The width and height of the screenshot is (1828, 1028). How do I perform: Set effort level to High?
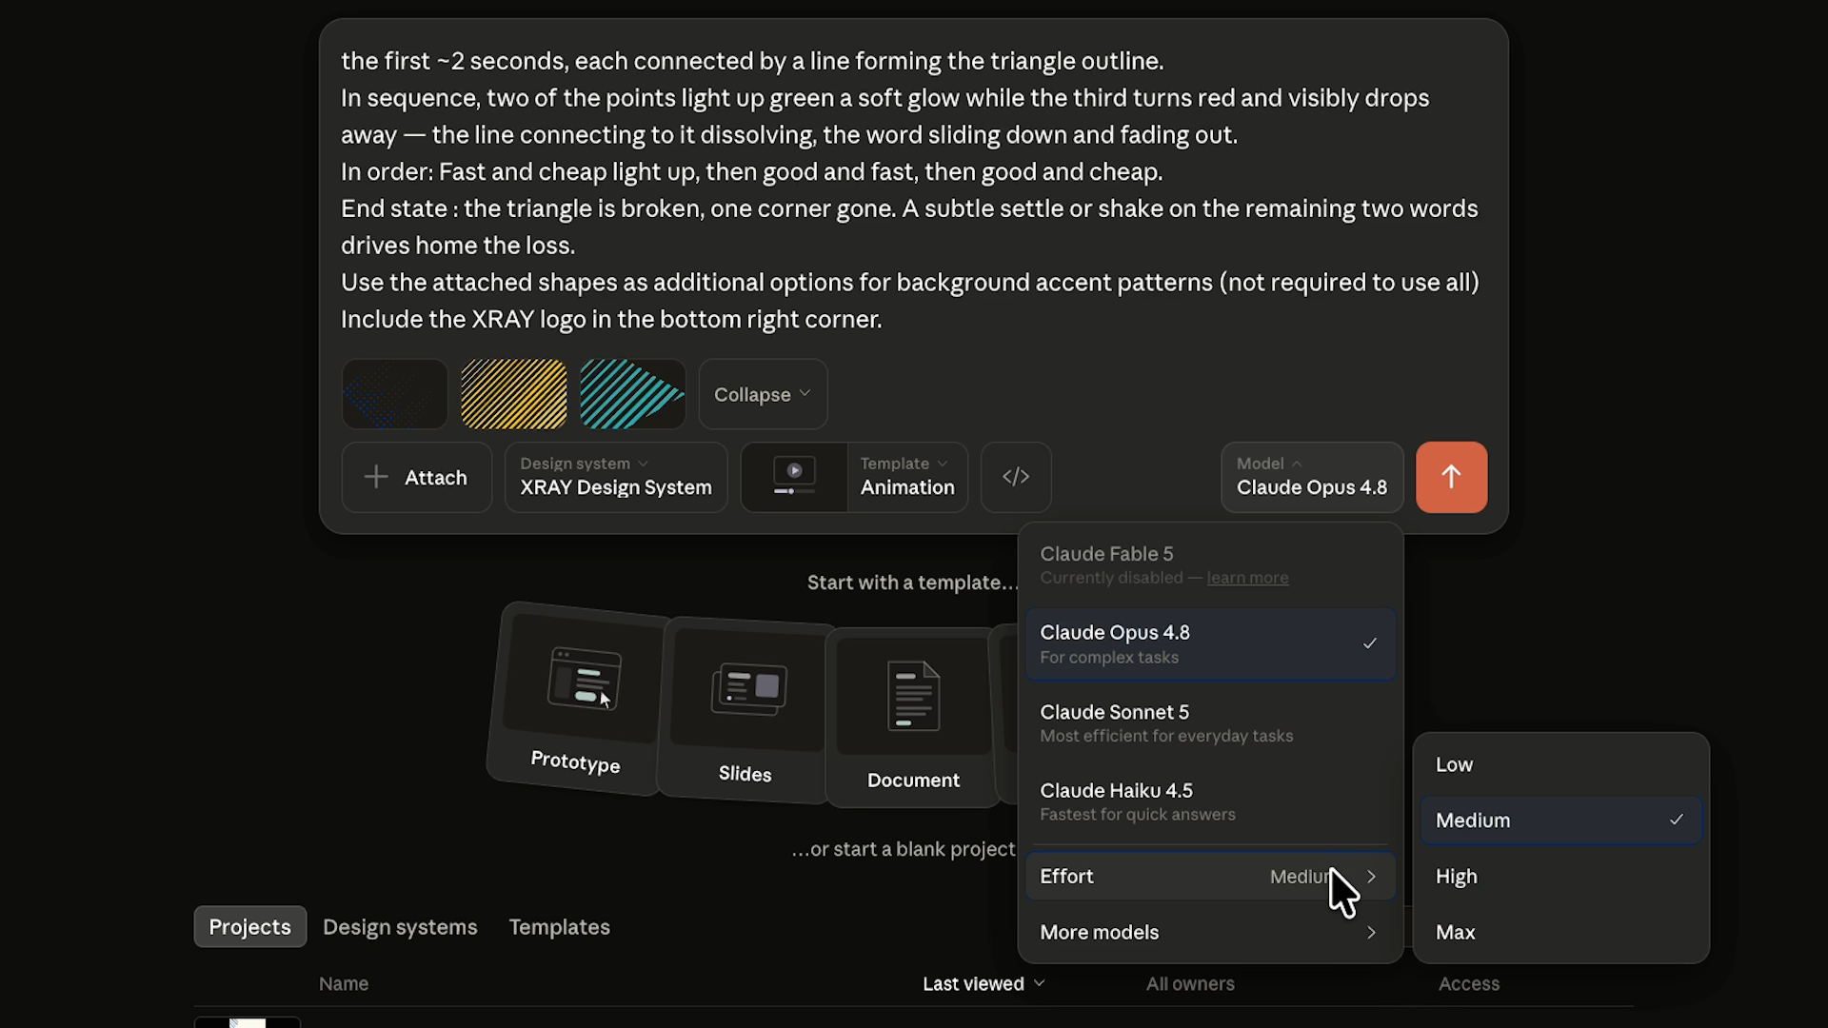(1560, 877)
